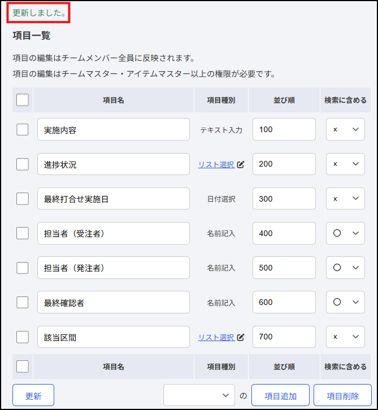The image size is (378, 410).
Task: Click the edit icon next to 進捗状況 リスト選択
Action: (240, 164)
